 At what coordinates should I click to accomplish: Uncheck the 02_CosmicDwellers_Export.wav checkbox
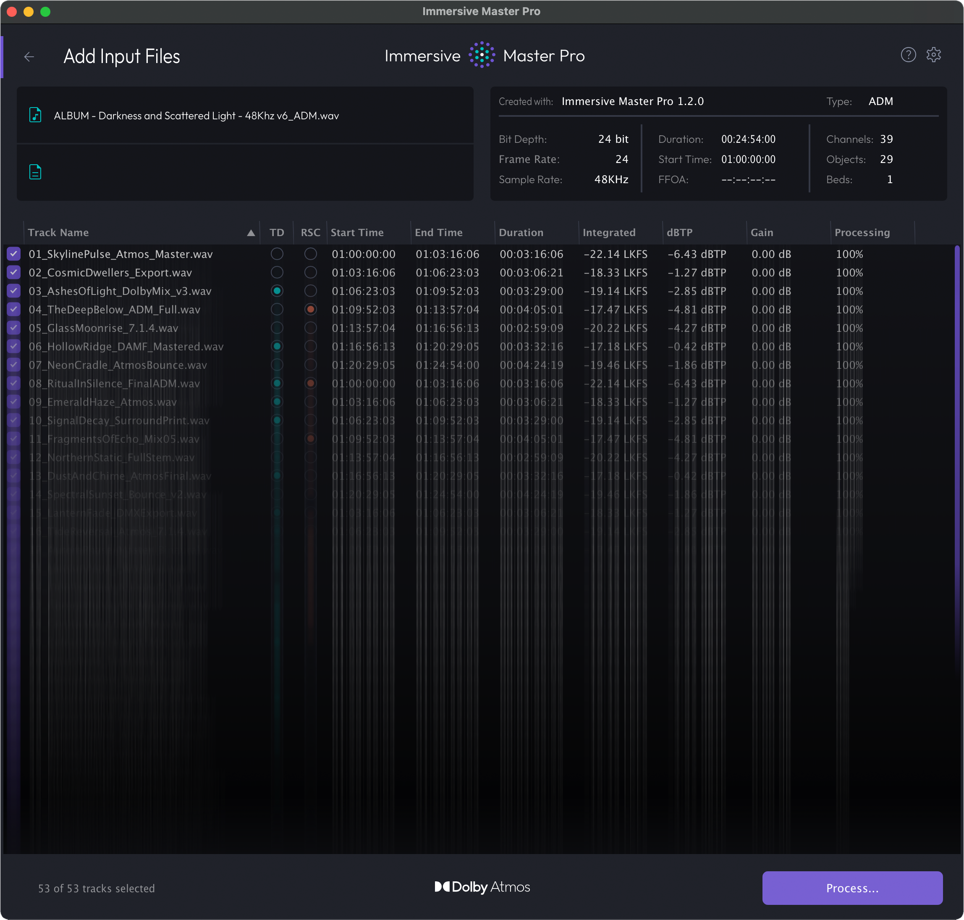click(x=14, y=272)
